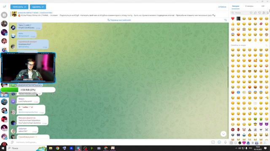The width and height of the screenshot is (270, 151).
Task: Deselect the sadartan message
Action: click(x=27, y=130)
